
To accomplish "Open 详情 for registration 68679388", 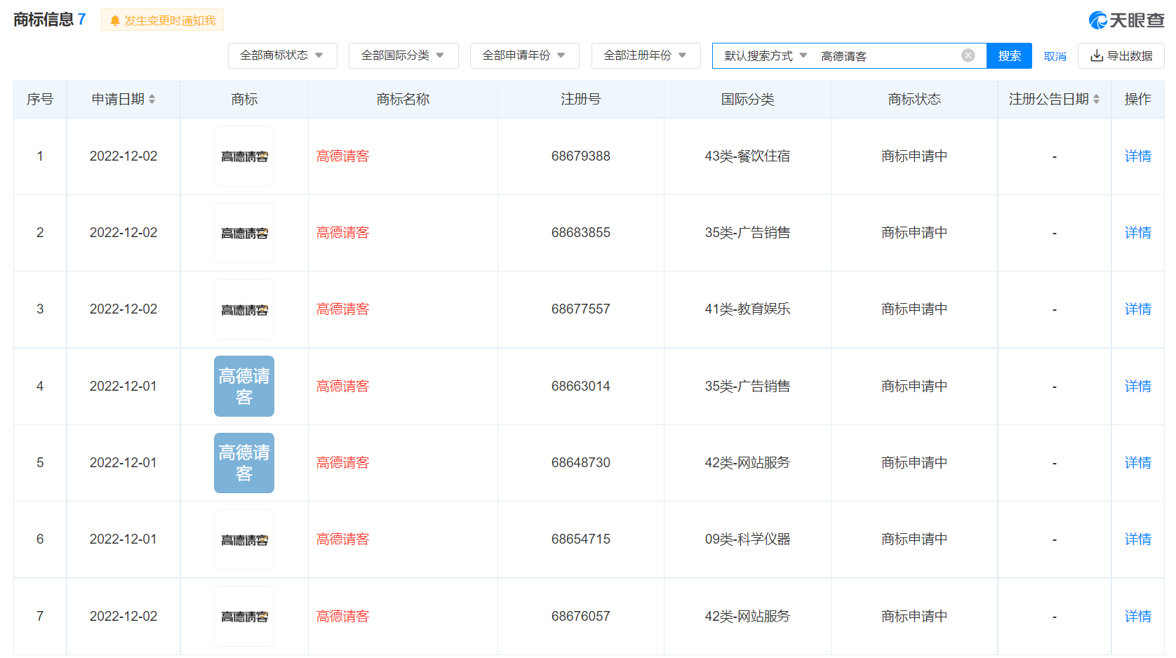I will coord(1137,156).
